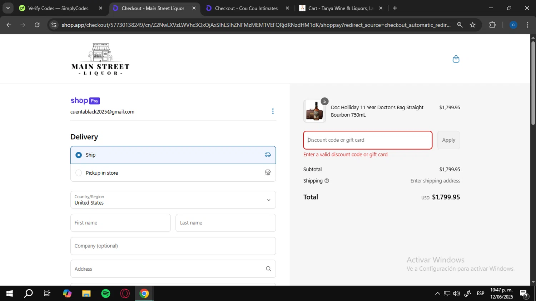536x301 pixels.
Task: Switch to Checkout Cou Cou Intimates tab
Action: tap(246, 8)
